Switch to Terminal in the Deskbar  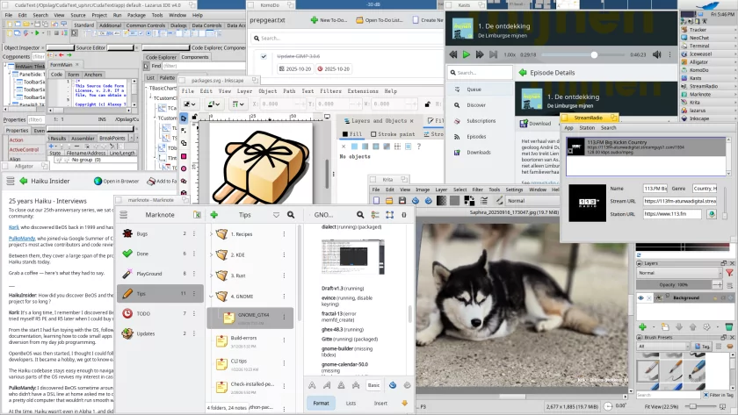click(699, 46)
